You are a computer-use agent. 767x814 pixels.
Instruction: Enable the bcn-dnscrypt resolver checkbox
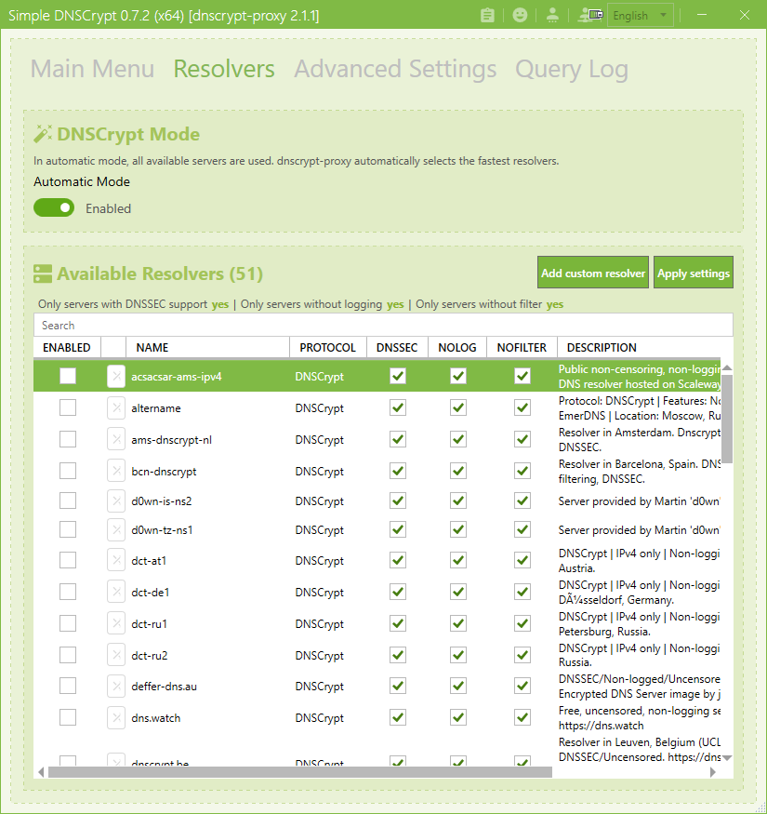coord(68,471)
